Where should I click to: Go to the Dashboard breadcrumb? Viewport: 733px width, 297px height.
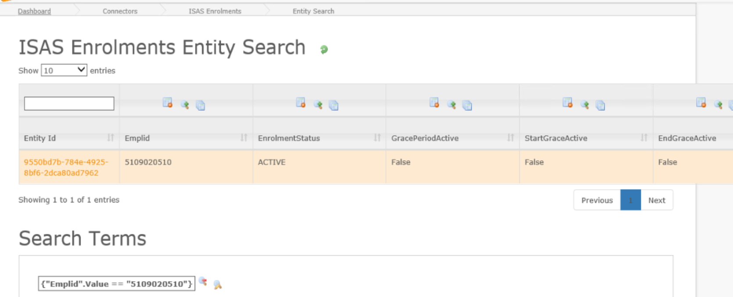click(34, 11)
